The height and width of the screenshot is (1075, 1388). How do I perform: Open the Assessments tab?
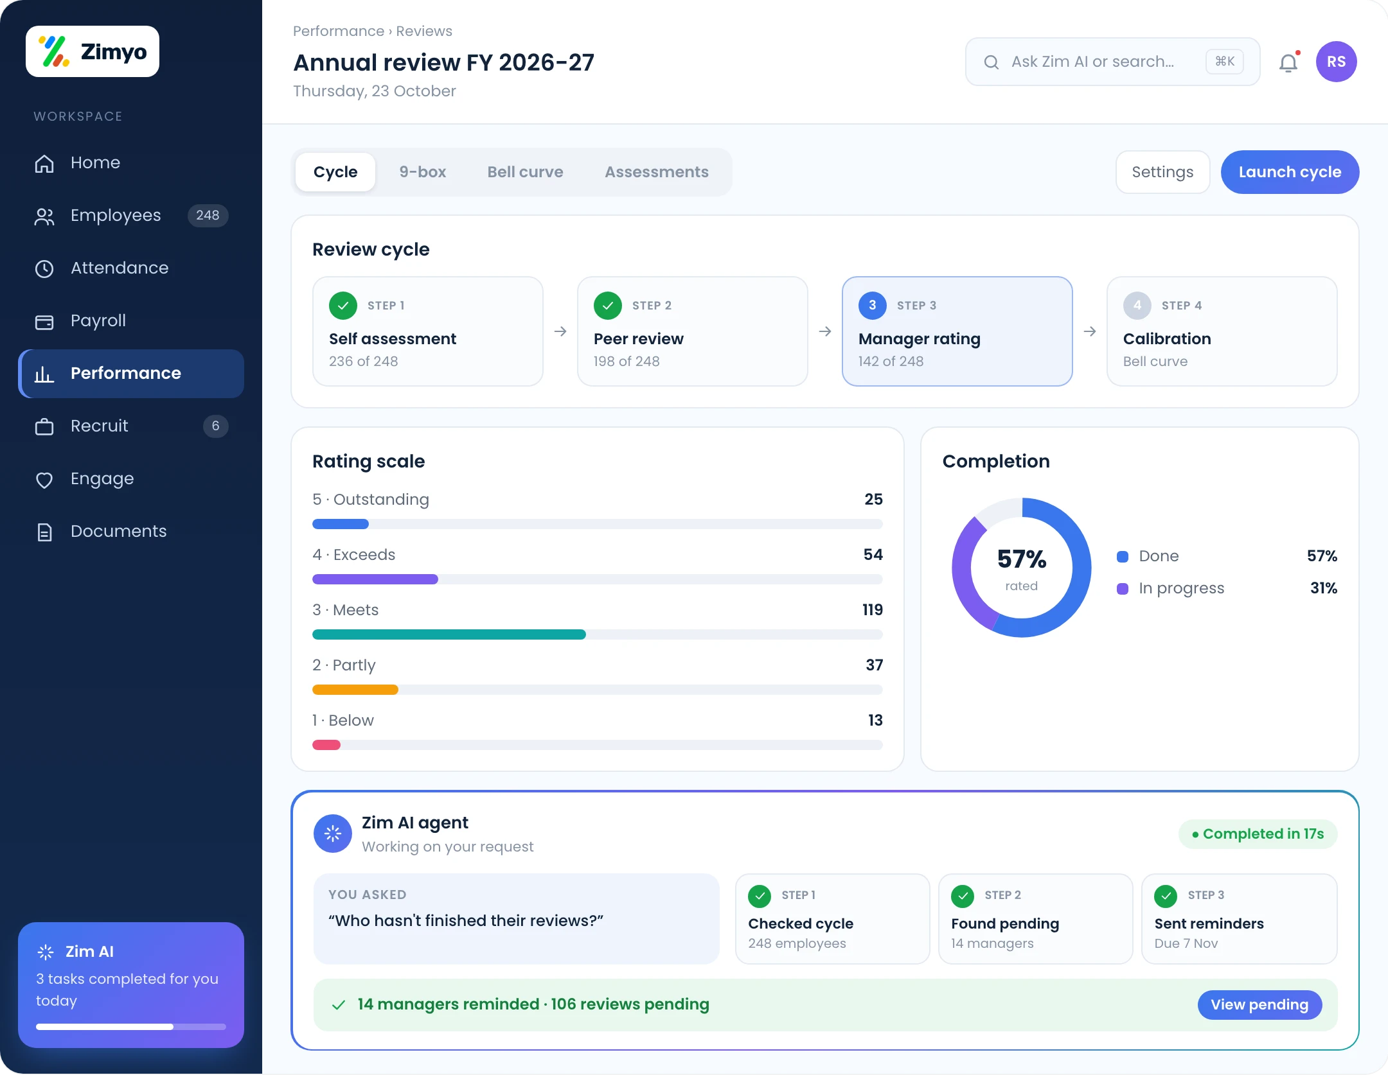coord(657,172)
